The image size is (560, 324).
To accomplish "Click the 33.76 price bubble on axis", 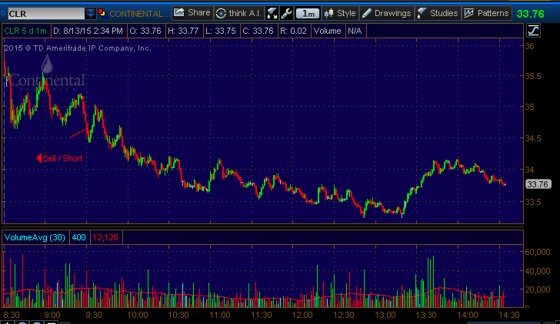I will point(538,184).
